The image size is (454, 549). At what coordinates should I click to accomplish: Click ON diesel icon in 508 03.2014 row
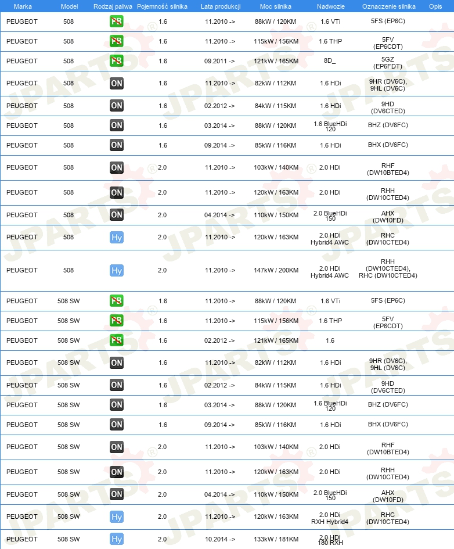tap(117, 125)
